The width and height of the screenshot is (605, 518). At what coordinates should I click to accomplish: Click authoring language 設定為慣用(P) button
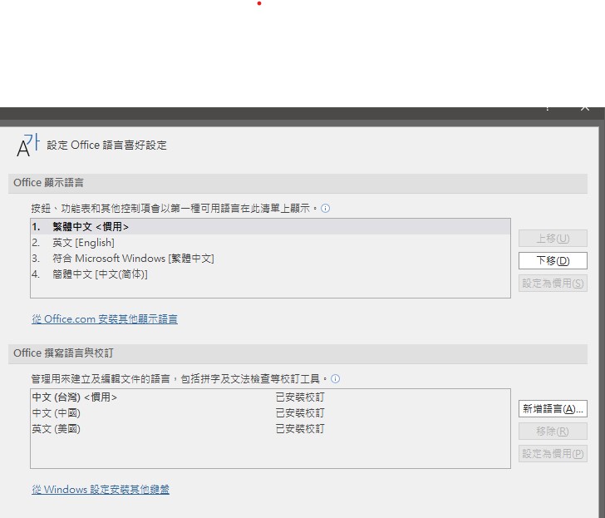[x=553, y=453]
